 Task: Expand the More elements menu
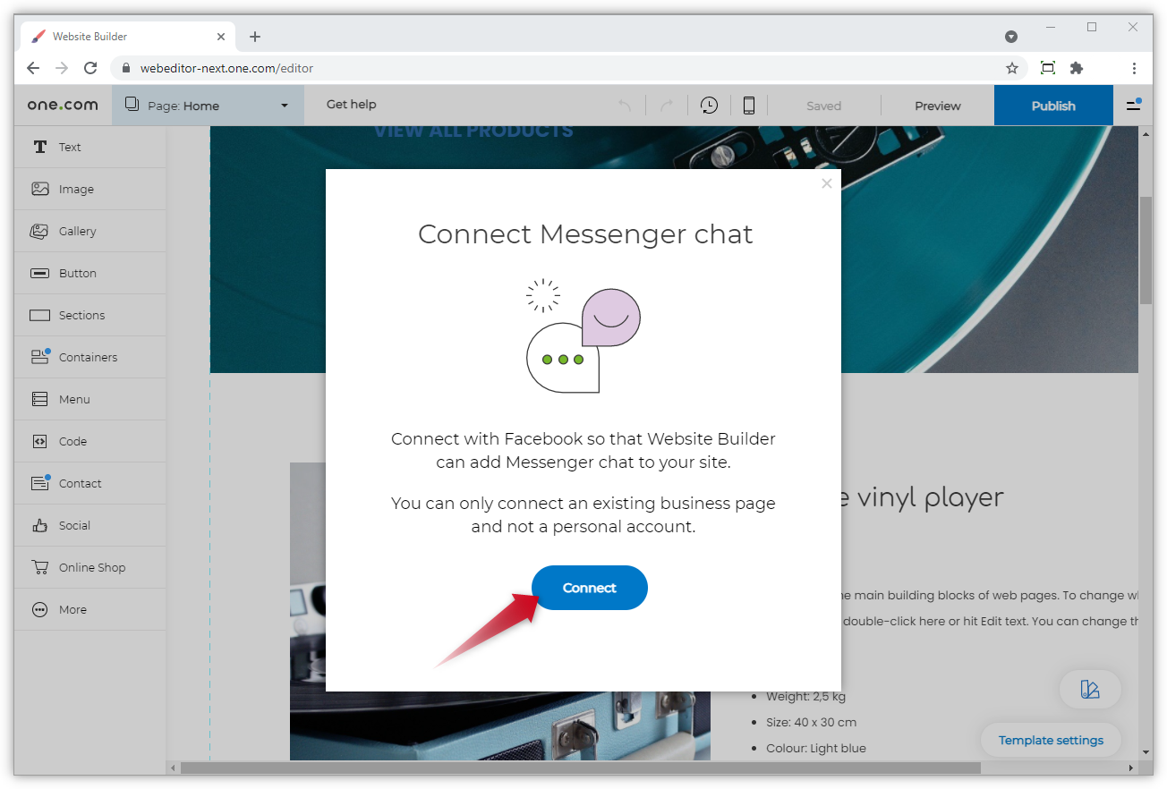(x=70, y=609)
